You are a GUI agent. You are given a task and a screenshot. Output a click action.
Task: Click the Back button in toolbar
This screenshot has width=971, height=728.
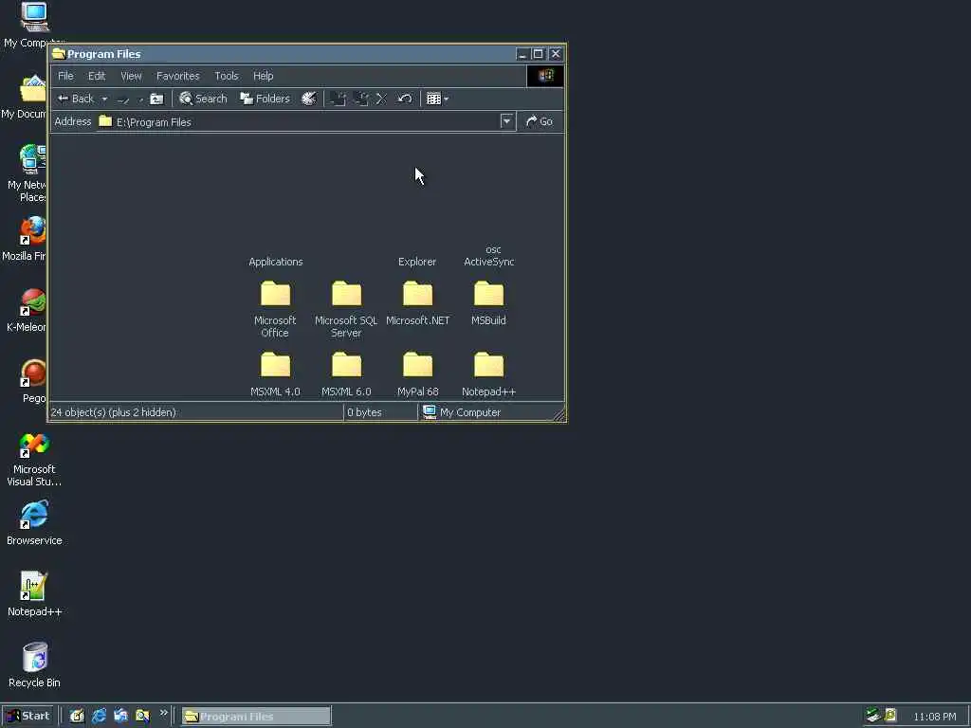pos(75,99)
